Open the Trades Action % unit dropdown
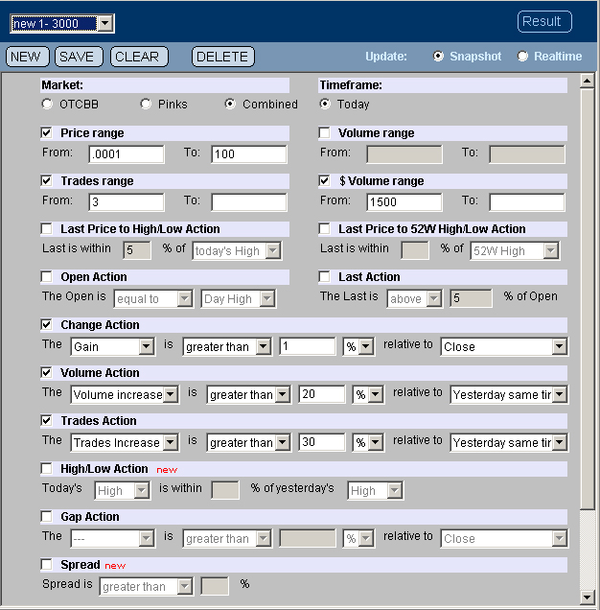The image size is (600, 610). (x=368, y=442)
